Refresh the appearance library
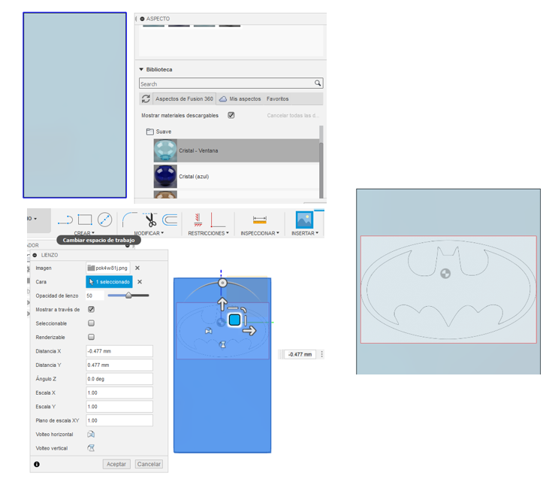The width and height of the screenshot is (555, 479). 146,99
